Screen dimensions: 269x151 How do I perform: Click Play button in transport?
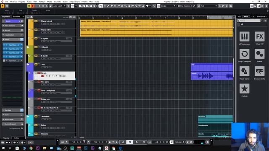tap(137, 142)
